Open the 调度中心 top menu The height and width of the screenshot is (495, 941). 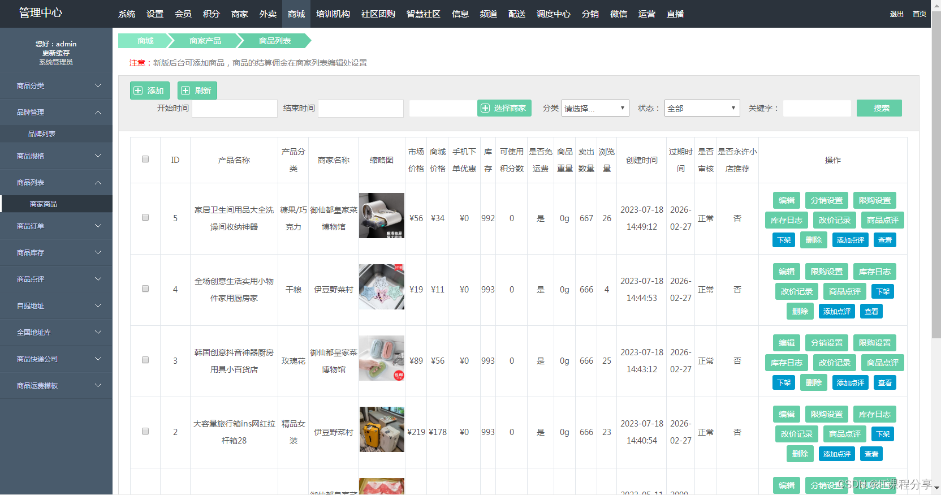554,14
